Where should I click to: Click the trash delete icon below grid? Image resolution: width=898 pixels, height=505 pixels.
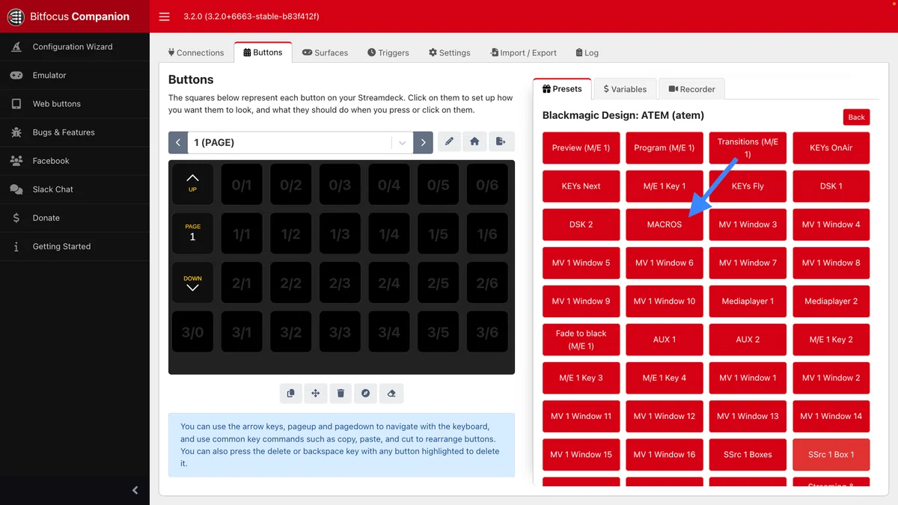point(340,393)
